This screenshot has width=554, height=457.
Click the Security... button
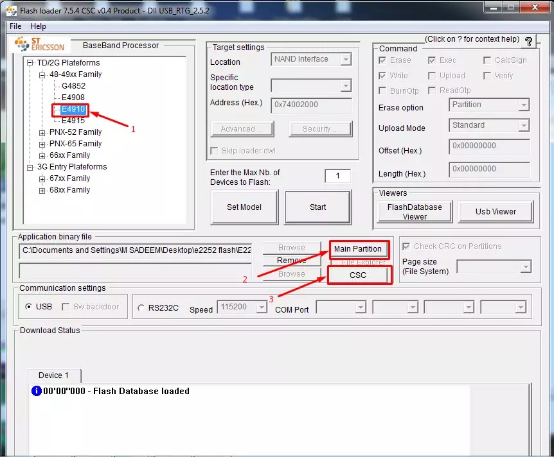(x=321, y=129)
